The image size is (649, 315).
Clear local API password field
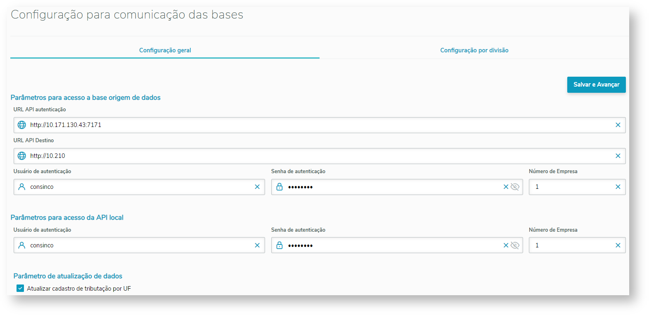click(506, 245)
